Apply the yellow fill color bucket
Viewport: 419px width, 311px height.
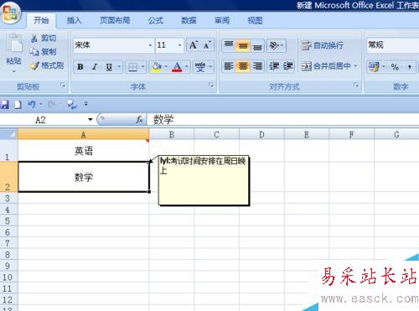click(157, 67)
